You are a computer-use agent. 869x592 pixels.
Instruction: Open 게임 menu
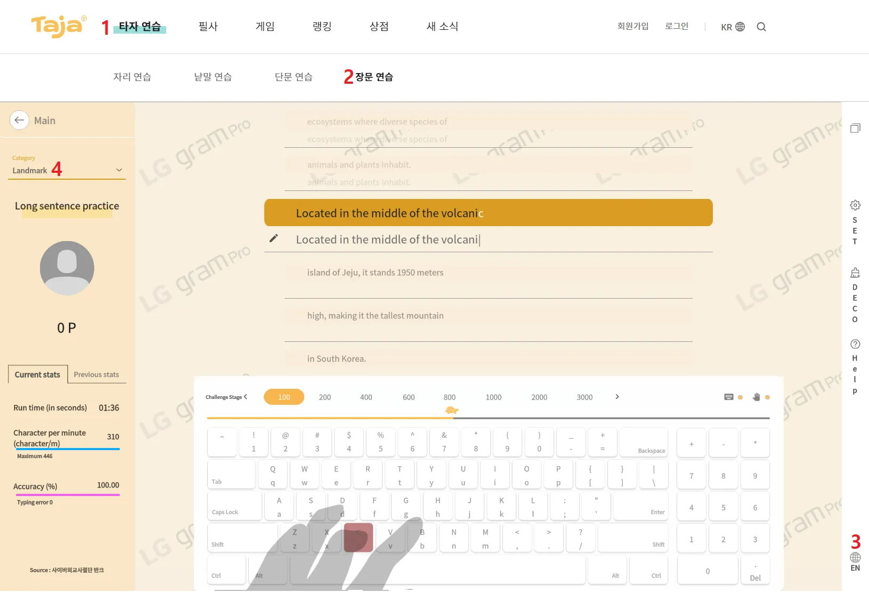pos(265,26)
